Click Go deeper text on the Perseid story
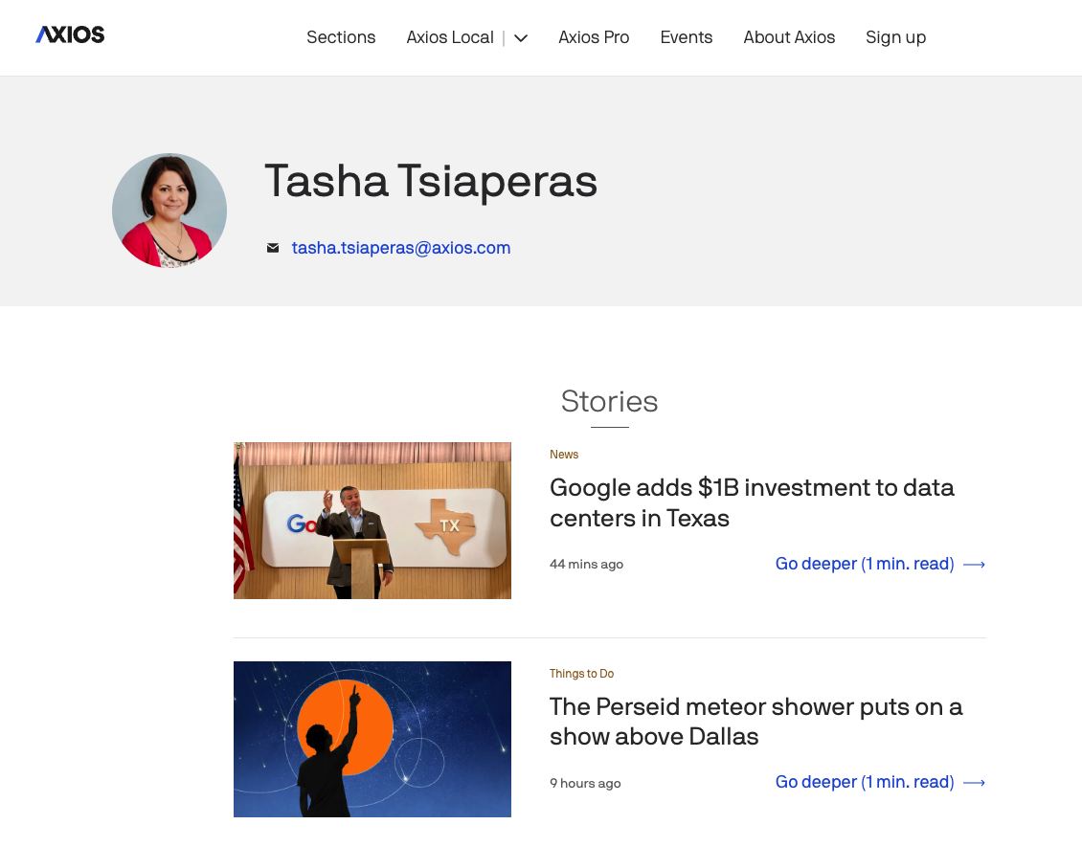Image resolution: width=1082 pixels, height=847 pixels. (x=864, y=782)
